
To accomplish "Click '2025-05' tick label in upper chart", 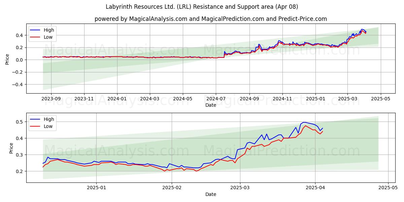I will click(x=380, y=99).
